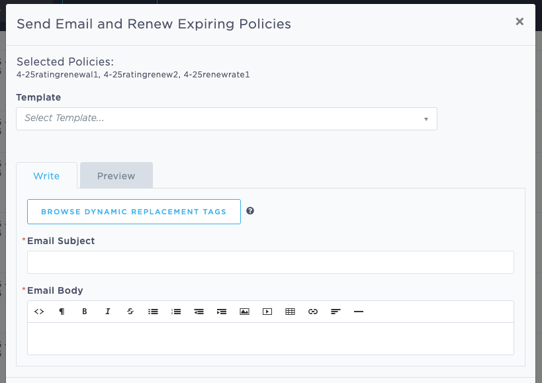Screen dimensions: 542x383
Task: Focus the Email Subject input field
Action: coord(271,262)
